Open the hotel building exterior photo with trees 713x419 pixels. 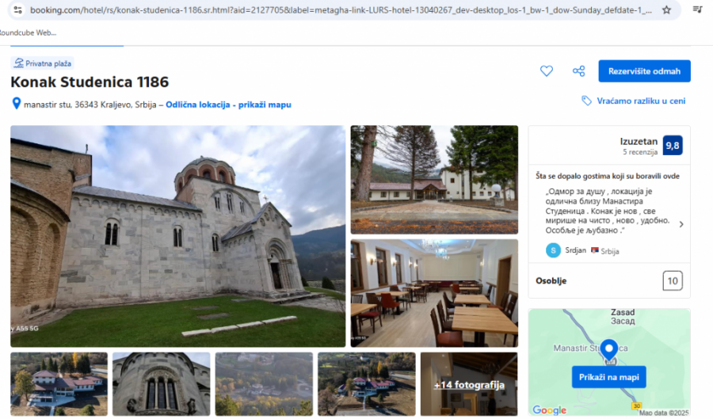[x=434, y=179]
